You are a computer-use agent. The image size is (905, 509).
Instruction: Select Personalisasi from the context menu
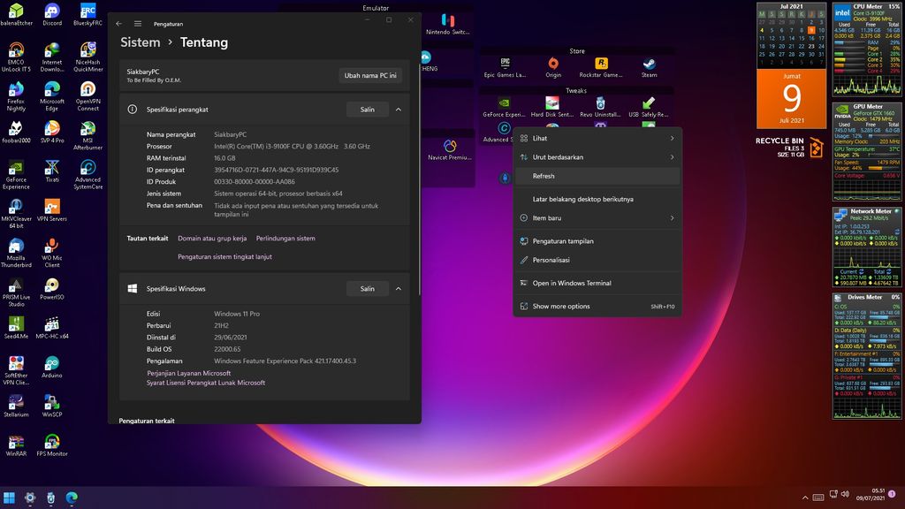pos(551,260)
